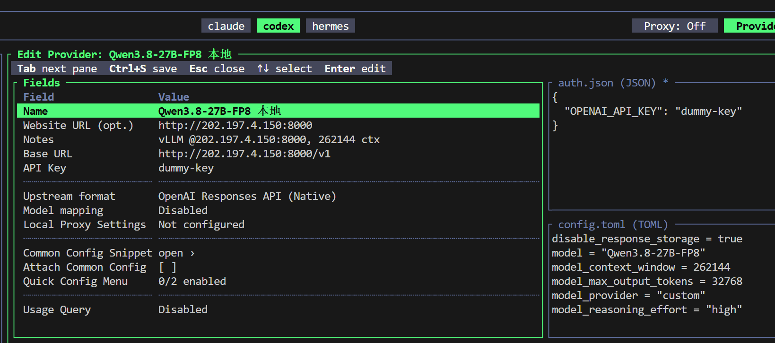Toggle the Usage Query setting

[x=279, y=309]
